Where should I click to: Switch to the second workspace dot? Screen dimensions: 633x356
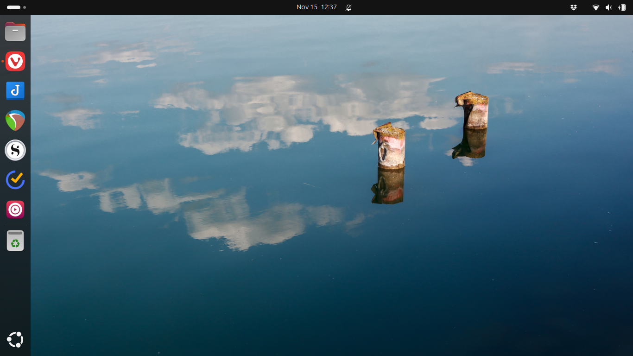(25, 7)
